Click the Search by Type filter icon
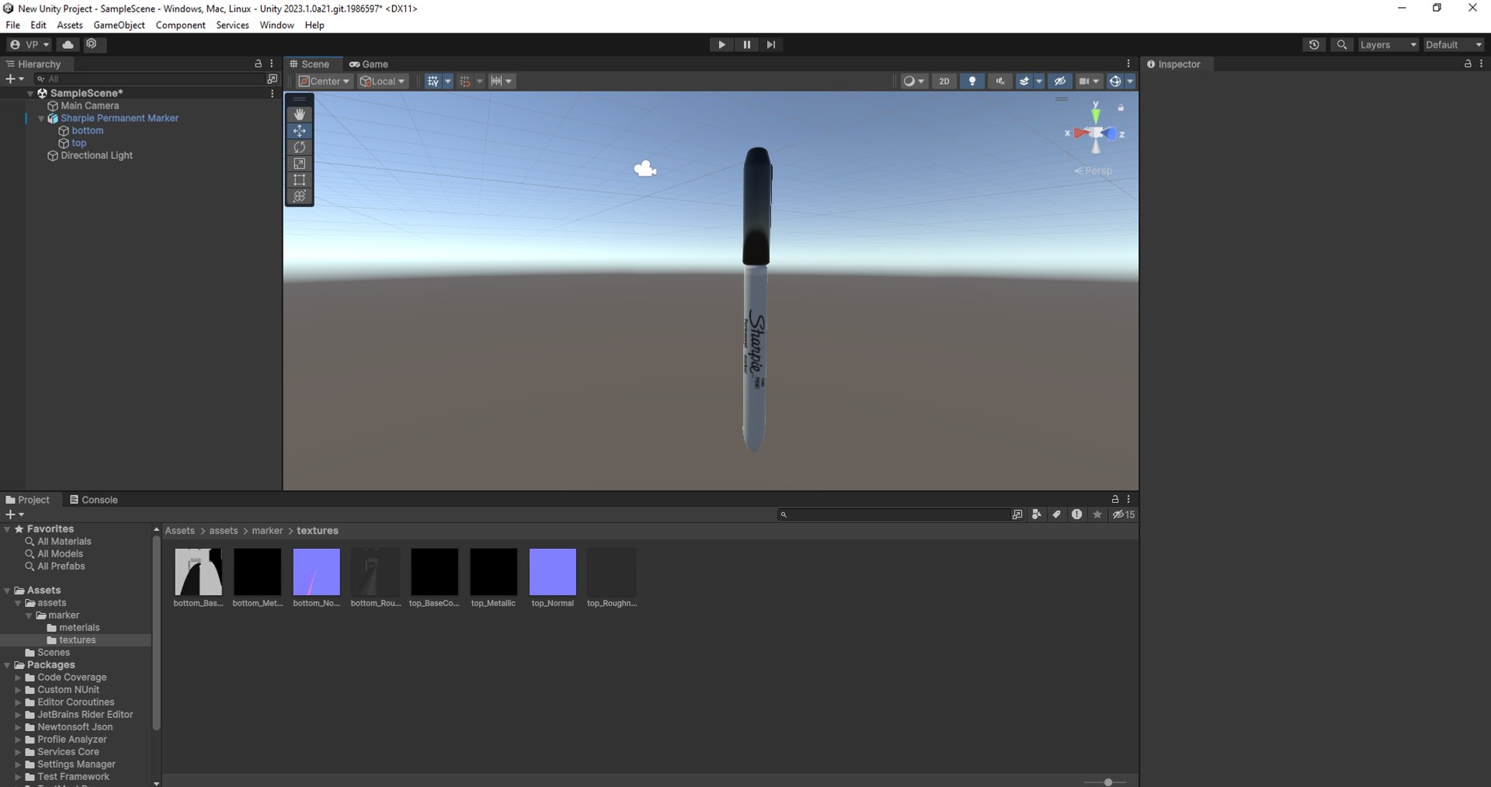 (1036, 514)
